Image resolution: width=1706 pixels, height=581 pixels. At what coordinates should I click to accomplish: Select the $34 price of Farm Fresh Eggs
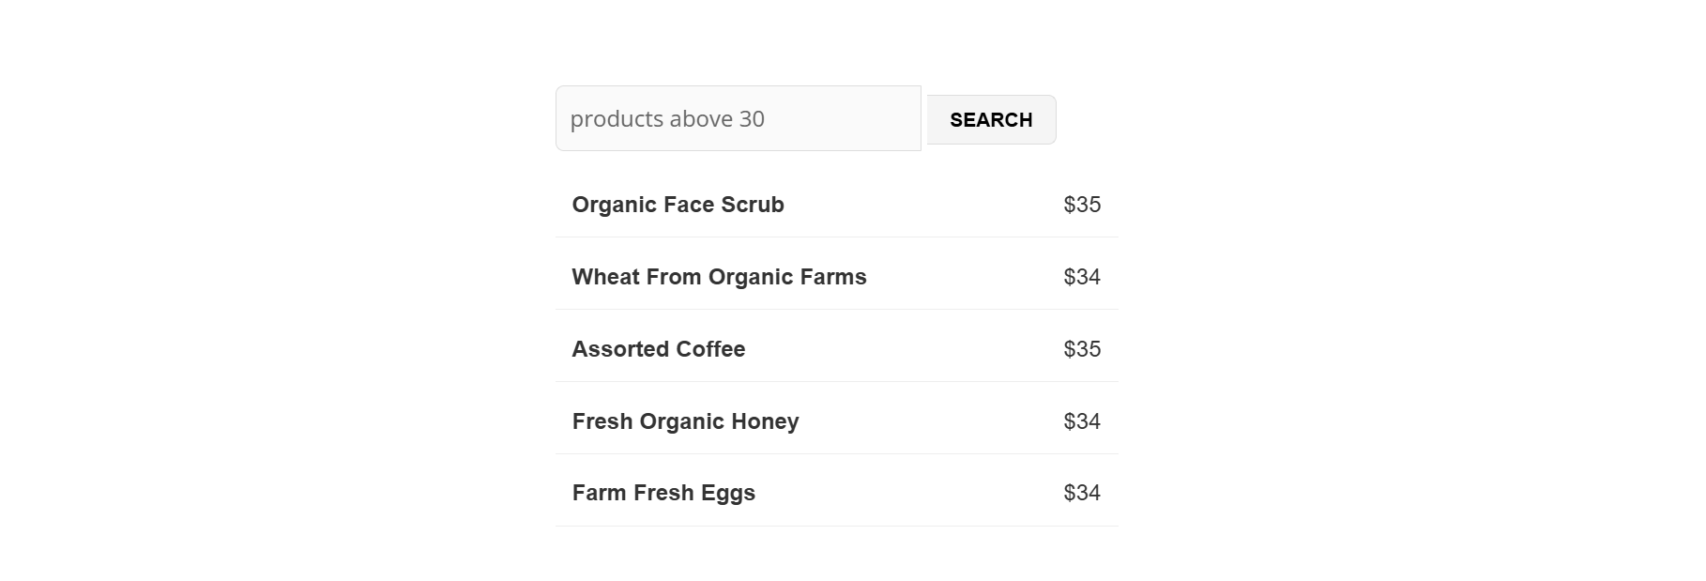coord(1081,493)
